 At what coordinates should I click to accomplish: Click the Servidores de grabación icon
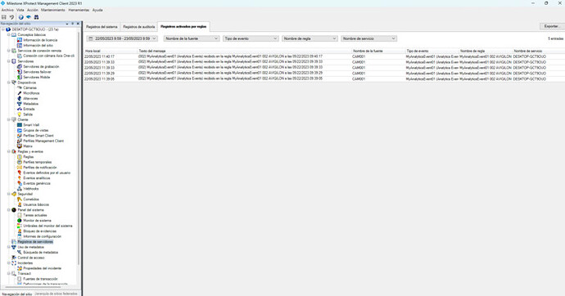[x=20, y=66]
